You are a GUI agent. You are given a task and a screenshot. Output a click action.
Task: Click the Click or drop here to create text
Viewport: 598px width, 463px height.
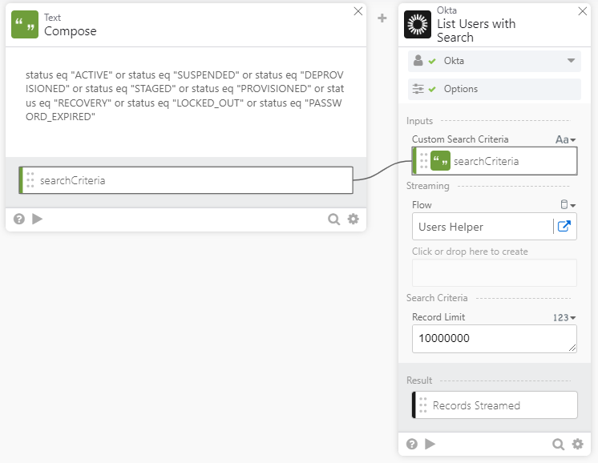coord(470,252)
